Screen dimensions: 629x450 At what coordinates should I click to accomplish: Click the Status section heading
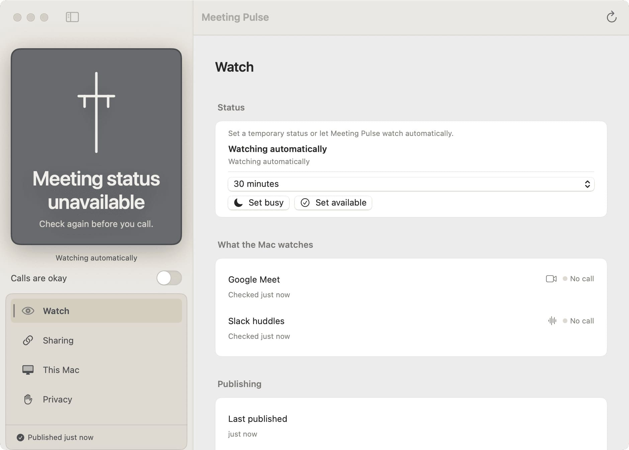click(231, 107)
